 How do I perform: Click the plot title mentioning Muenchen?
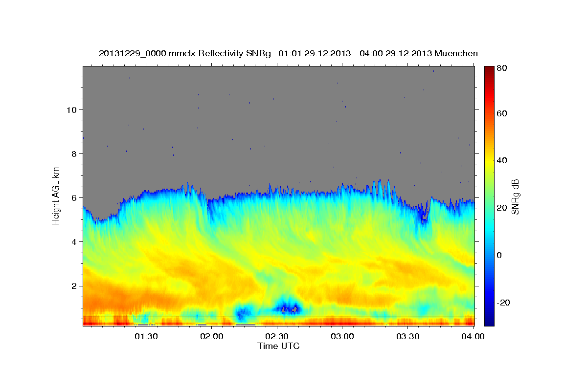[288, 53]
